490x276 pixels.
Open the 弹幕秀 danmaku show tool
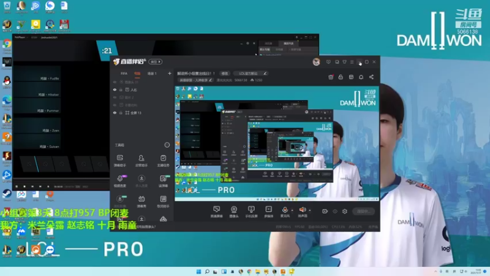tap(141, 202)
